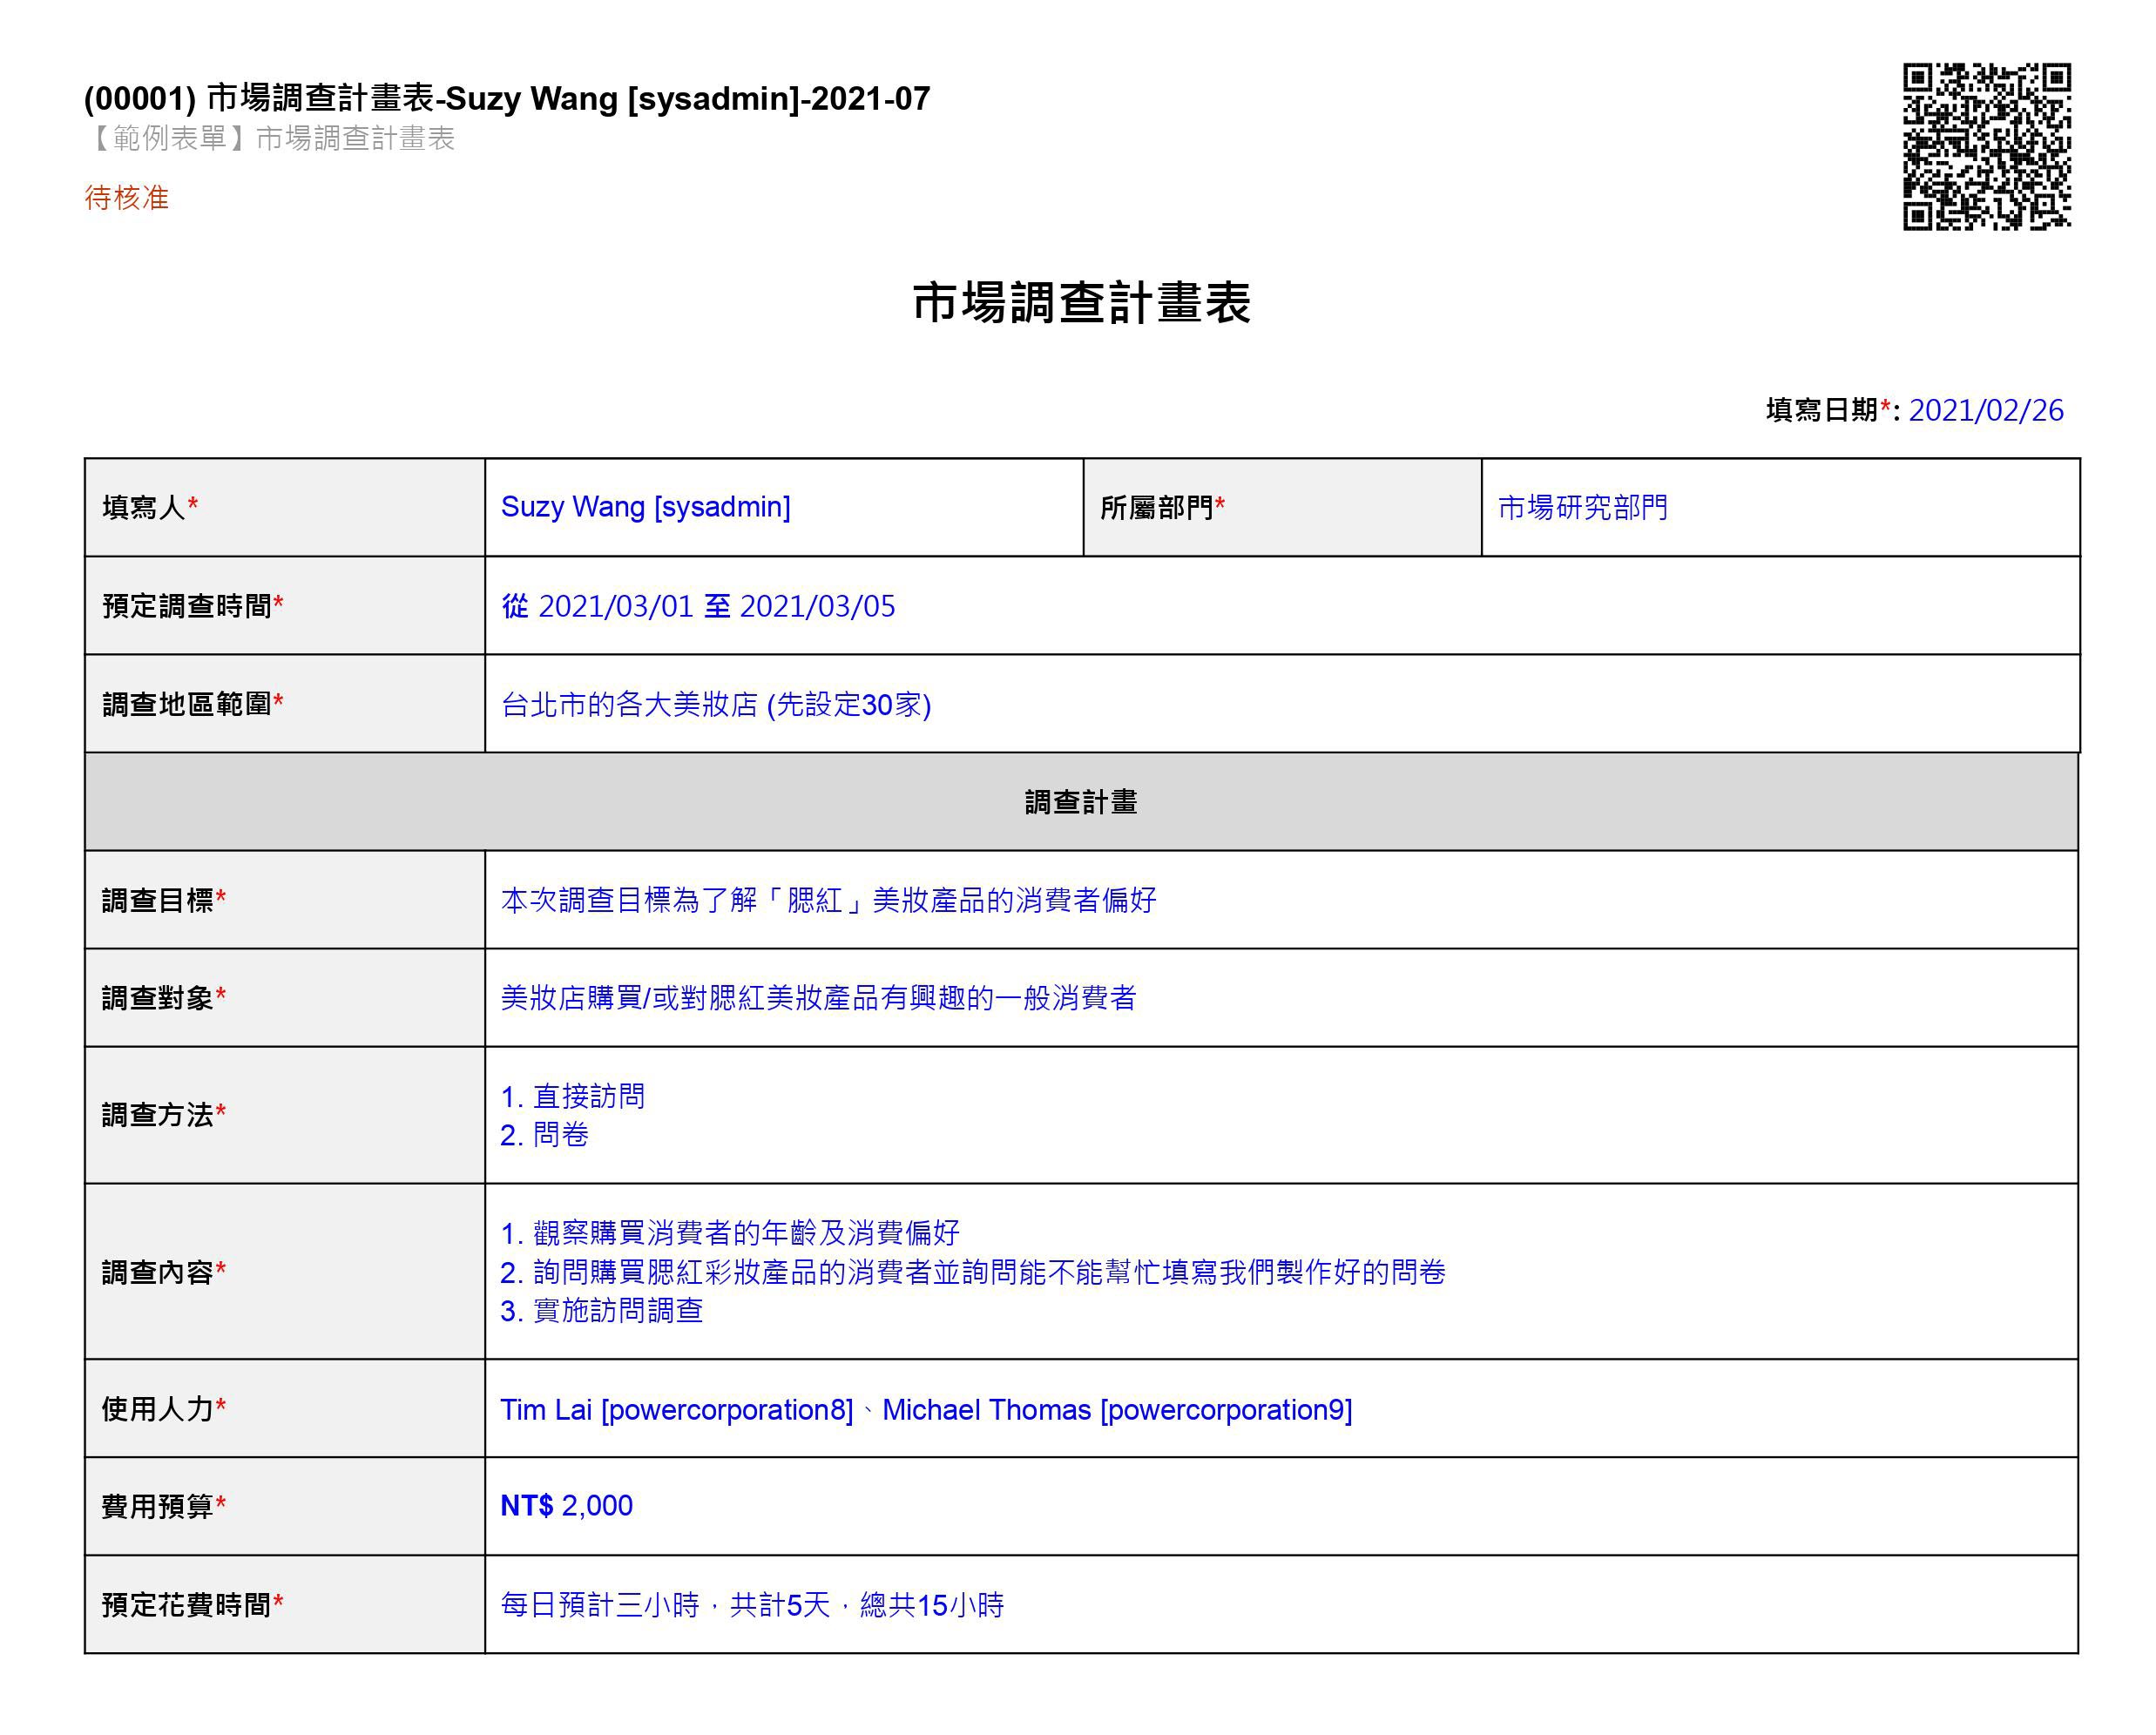Click the 調查計畫 section header

coord(1081,802)
